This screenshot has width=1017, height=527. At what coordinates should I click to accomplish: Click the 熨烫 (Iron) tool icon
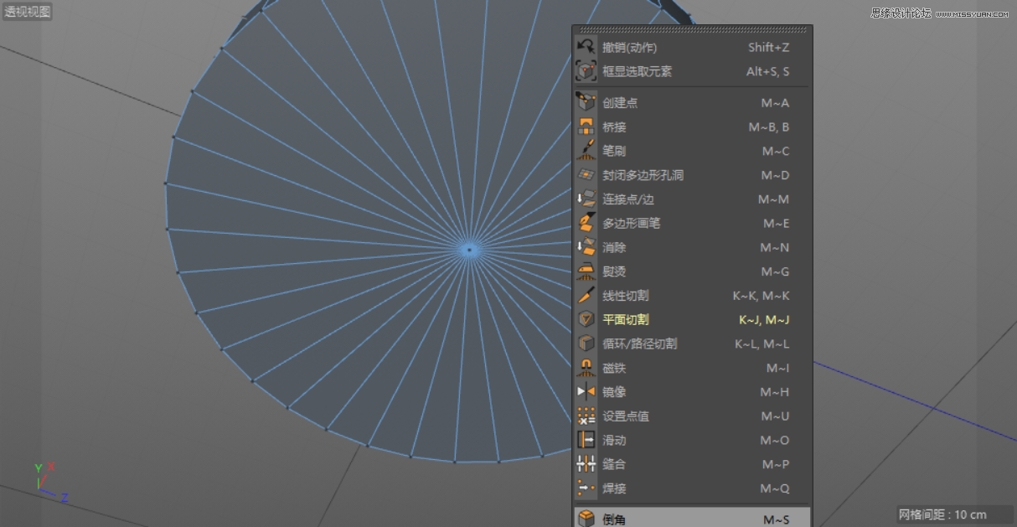pyautogui.click(x=586, y=271)
